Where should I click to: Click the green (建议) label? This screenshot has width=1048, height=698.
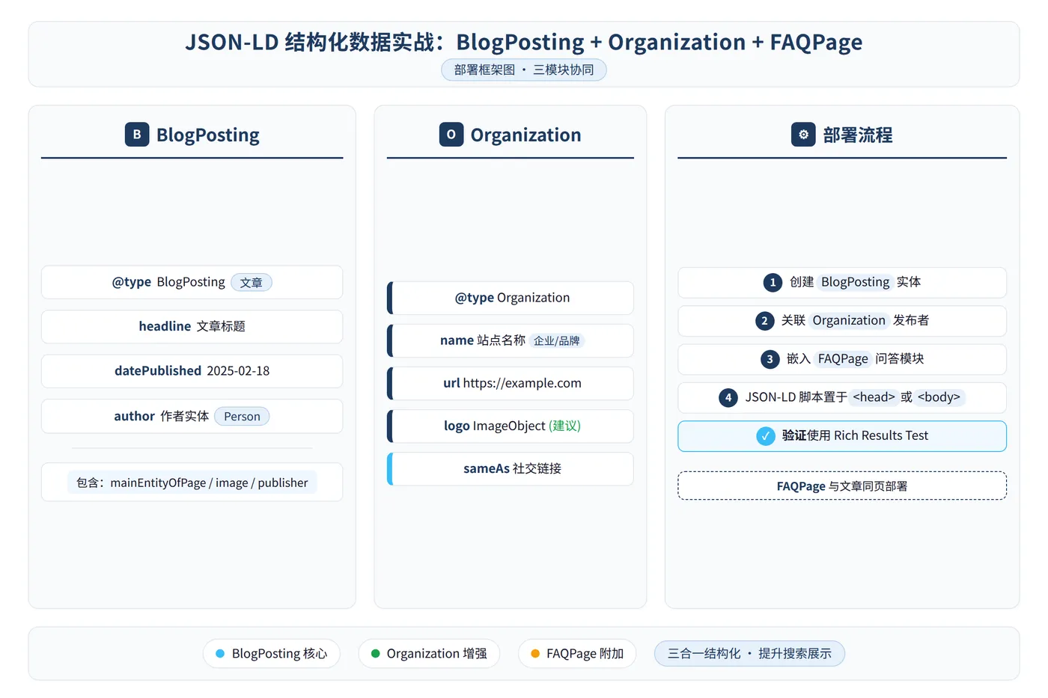coord(565,426)
